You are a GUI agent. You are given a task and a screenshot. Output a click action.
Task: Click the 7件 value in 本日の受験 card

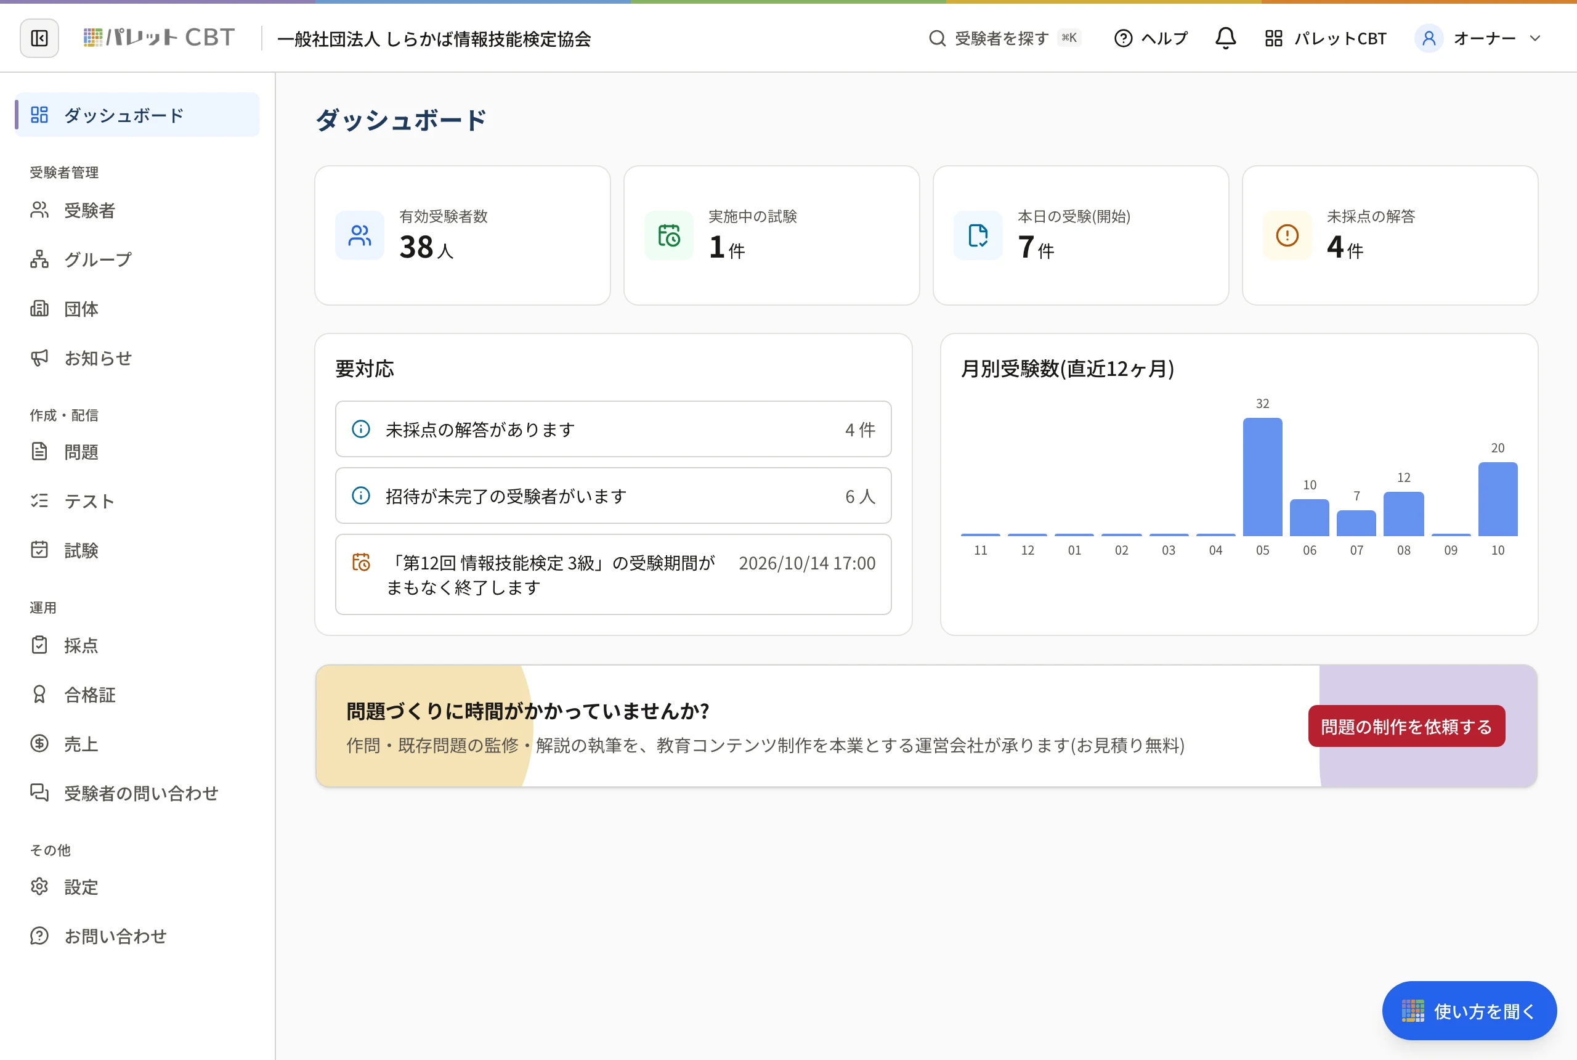click(x=1036, y=247)
